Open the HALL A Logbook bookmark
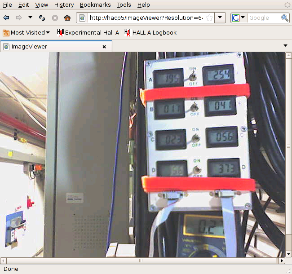 [150, 33]
